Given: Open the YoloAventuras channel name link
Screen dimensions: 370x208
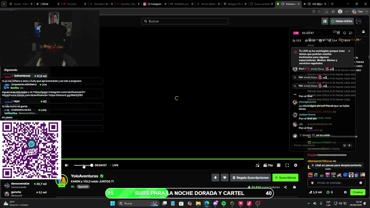Looking at the screenshot, I should point(84,176).
